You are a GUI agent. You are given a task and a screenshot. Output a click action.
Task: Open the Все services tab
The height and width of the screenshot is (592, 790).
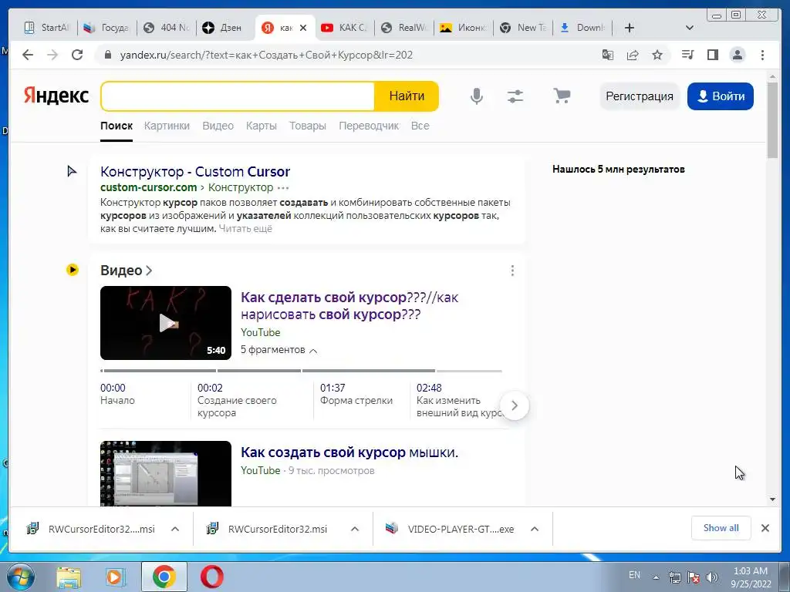(420, 126)
